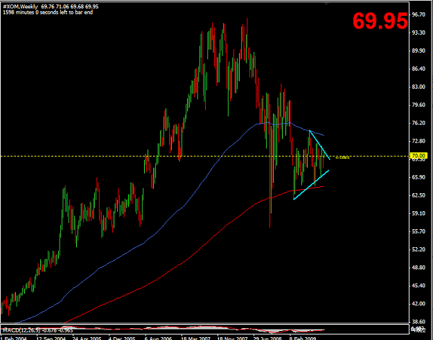Click the MACD histogram sub-window
Image resolution: width=433 pixels, height=340 pixels.
click(x=204, y=329)
